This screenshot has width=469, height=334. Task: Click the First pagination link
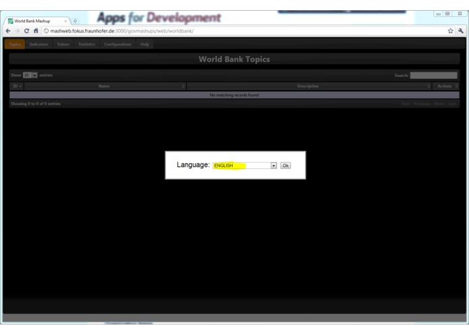pyautogui.click(x=406, y=103)
